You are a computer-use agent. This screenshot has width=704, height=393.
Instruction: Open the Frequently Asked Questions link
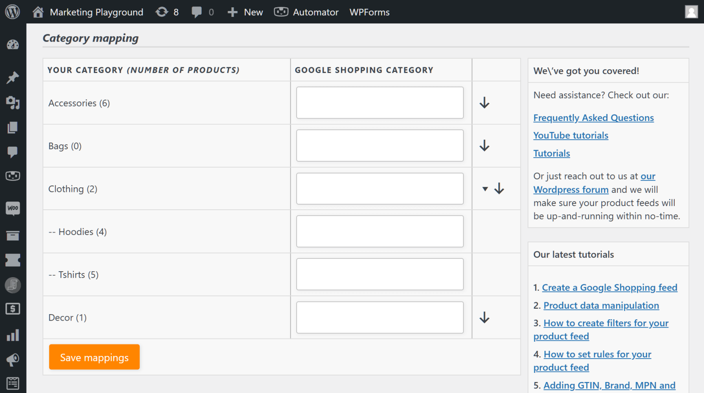coord(593,118)
